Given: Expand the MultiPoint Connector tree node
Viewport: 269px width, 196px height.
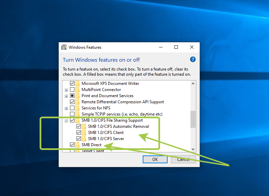Looking at the screenshot, I should coord(66,90).
